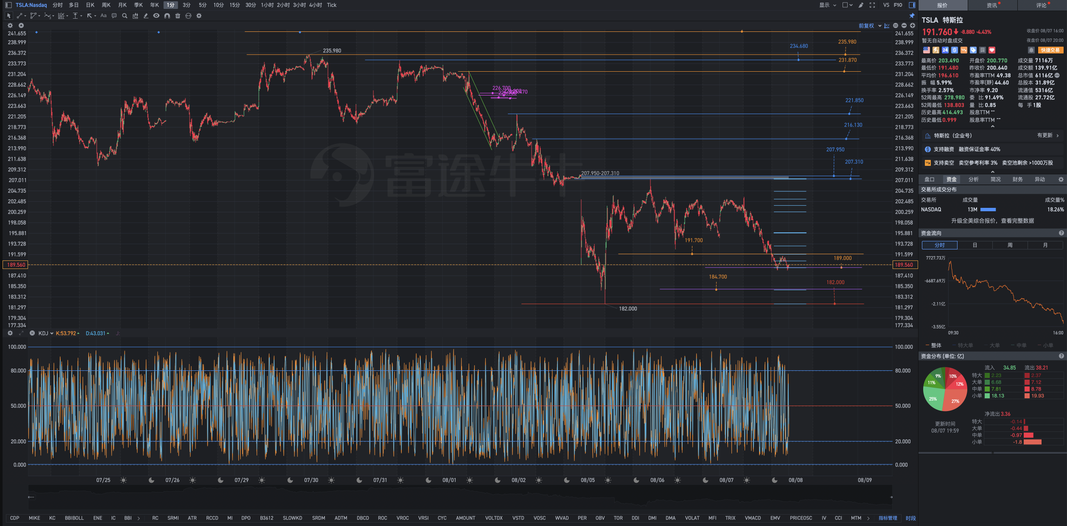Select the arrow cursor tool
Screen dimensions: 1067x526
pyautogui.click(x=9, y=16)
